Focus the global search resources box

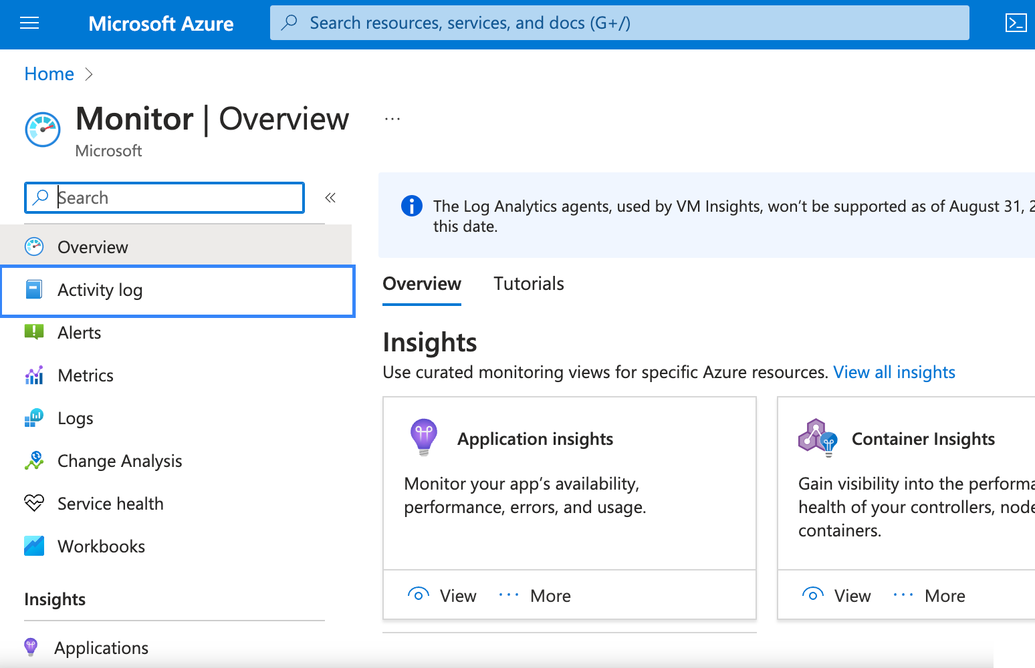click(x=619, y=23)
